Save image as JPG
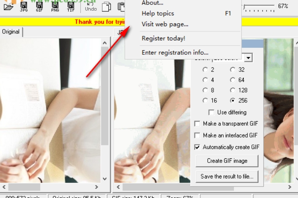 pos(24,7)
